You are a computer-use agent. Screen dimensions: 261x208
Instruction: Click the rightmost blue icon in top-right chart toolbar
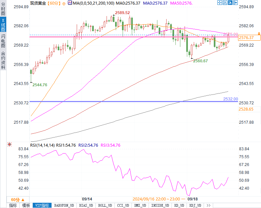[235, 3]
